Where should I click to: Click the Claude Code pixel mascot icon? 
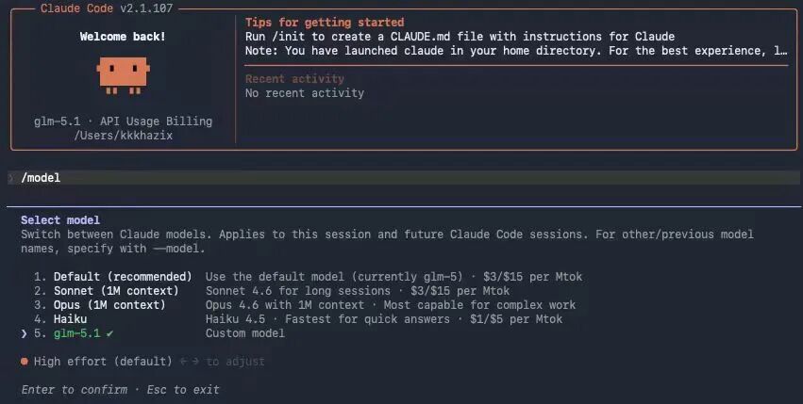(123, 76)
